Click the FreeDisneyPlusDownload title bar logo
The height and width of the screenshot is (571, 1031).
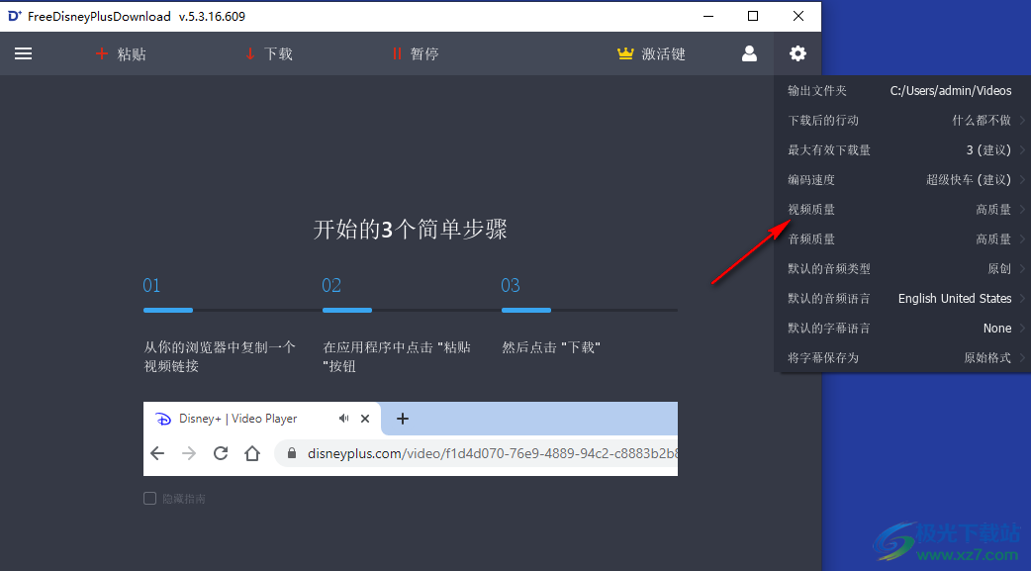tap(15, 16)
